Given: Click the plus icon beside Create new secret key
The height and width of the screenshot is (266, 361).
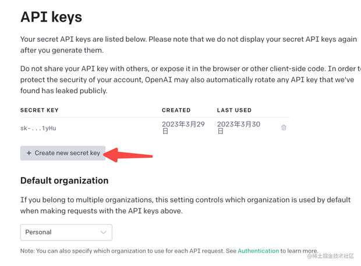Looking at the screenshot, I should [29, 153].
